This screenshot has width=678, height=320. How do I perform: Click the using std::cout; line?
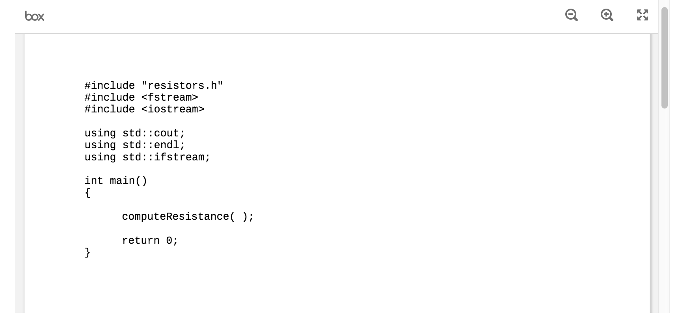135,133
